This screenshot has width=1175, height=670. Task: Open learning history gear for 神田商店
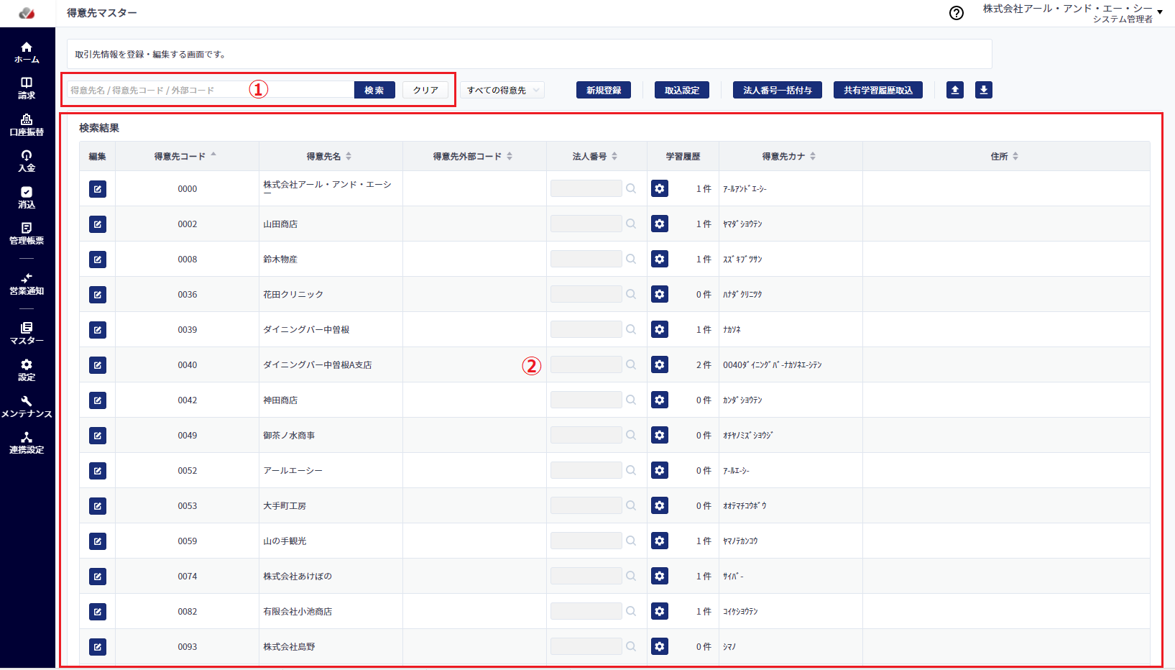[660, 400]
